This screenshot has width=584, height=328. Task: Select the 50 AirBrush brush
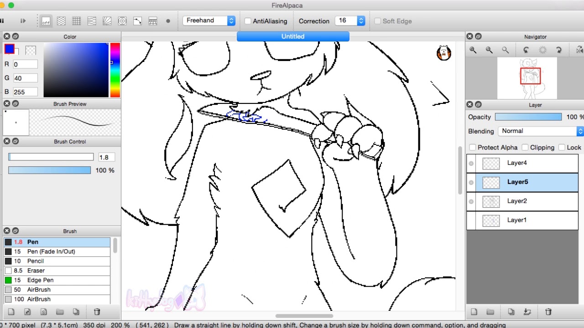(57, 290)
